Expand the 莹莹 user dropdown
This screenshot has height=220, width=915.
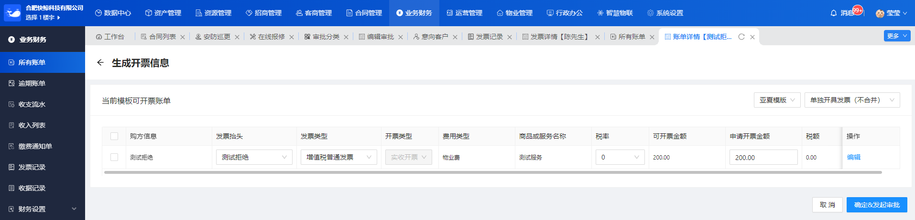tap(896, 13)
